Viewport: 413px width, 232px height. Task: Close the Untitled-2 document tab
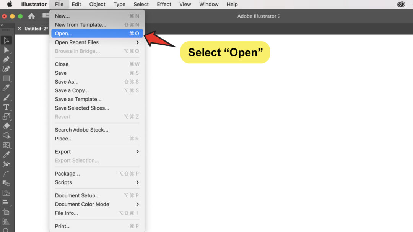click(20, 29)
